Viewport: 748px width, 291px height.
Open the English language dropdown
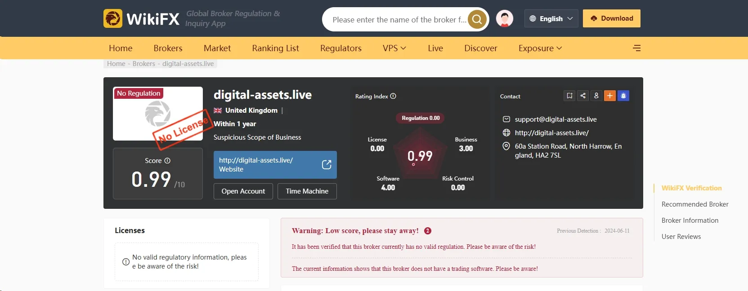551,18
